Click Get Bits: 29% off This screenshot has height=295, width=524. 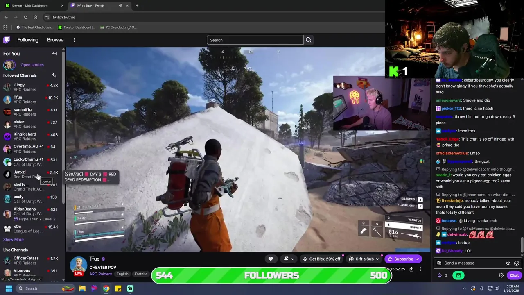[x=321, y=259]
